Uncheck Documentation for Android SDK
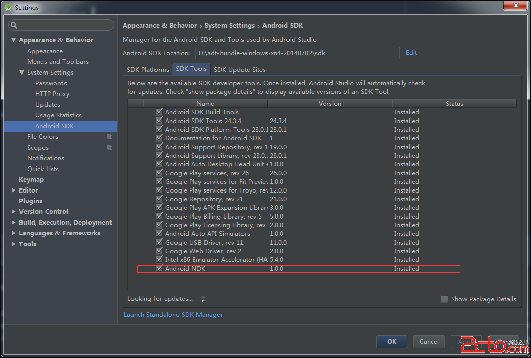The image size is (531, 358). pos(159,138)
